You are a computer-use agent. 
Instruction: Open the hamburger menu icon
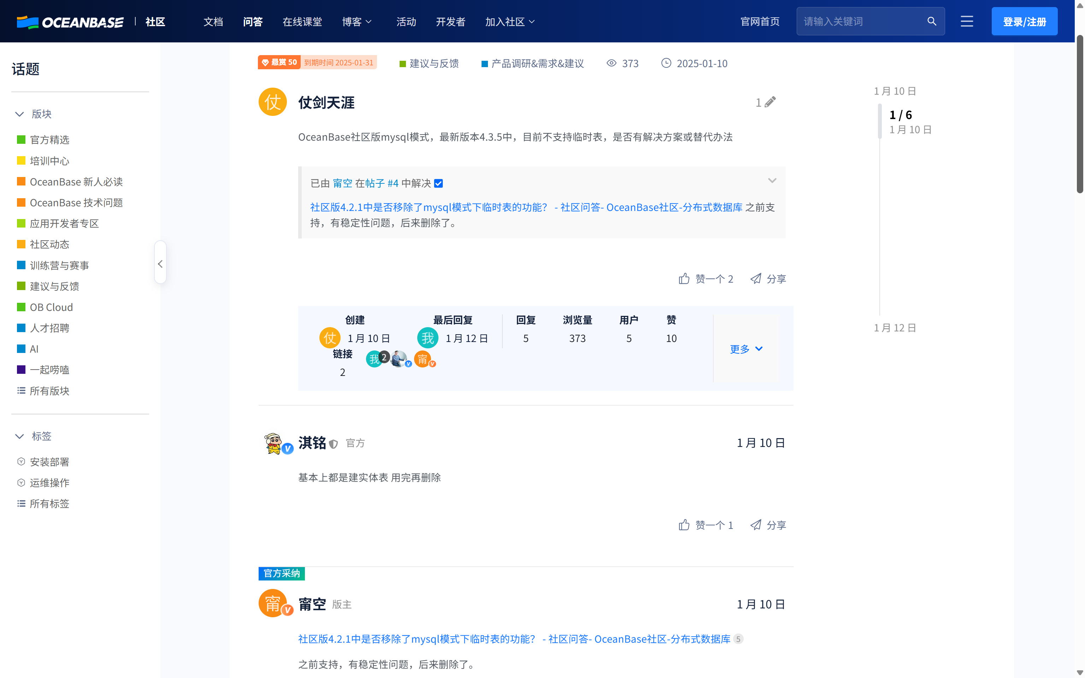[x=967, y=21]
